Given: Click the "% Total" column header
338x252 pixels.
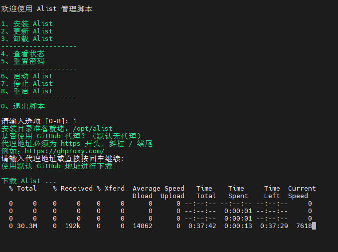Looking at the screenshot, I should 22,188.
